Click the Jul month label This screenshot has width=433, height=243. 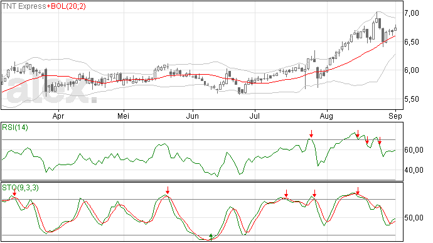[x=254, y=116]
